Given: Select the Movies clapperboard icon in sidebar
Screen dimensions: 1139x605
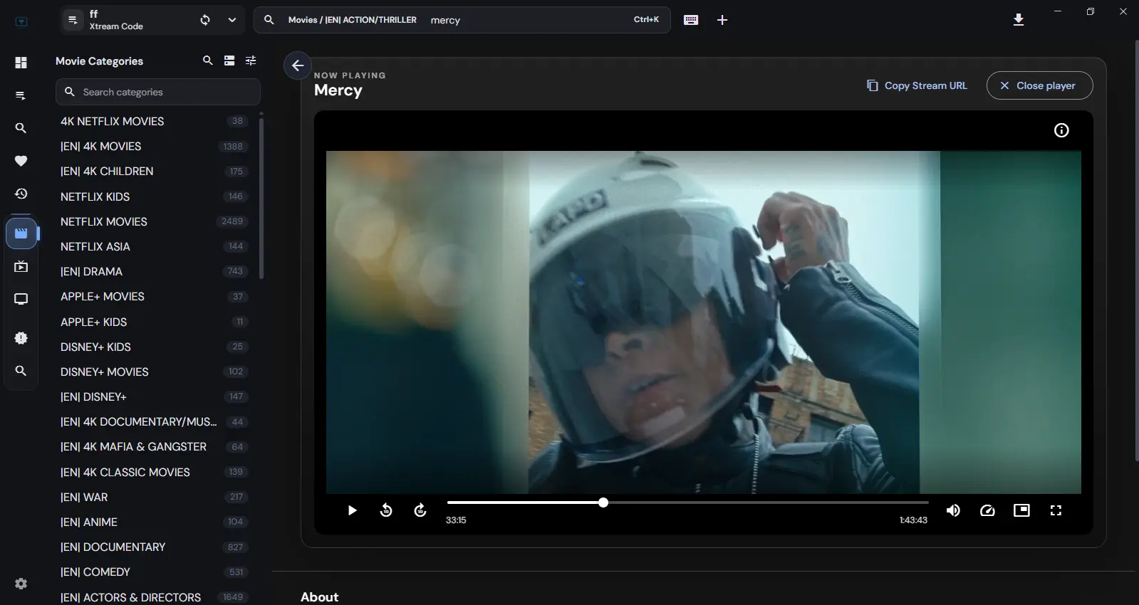Looking at the screenshot, I should pos(21,233).
